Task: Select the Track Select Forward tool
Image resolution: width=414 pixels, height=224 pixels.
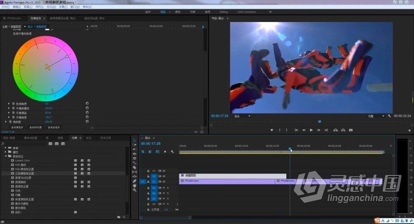Action: (134, 145)
